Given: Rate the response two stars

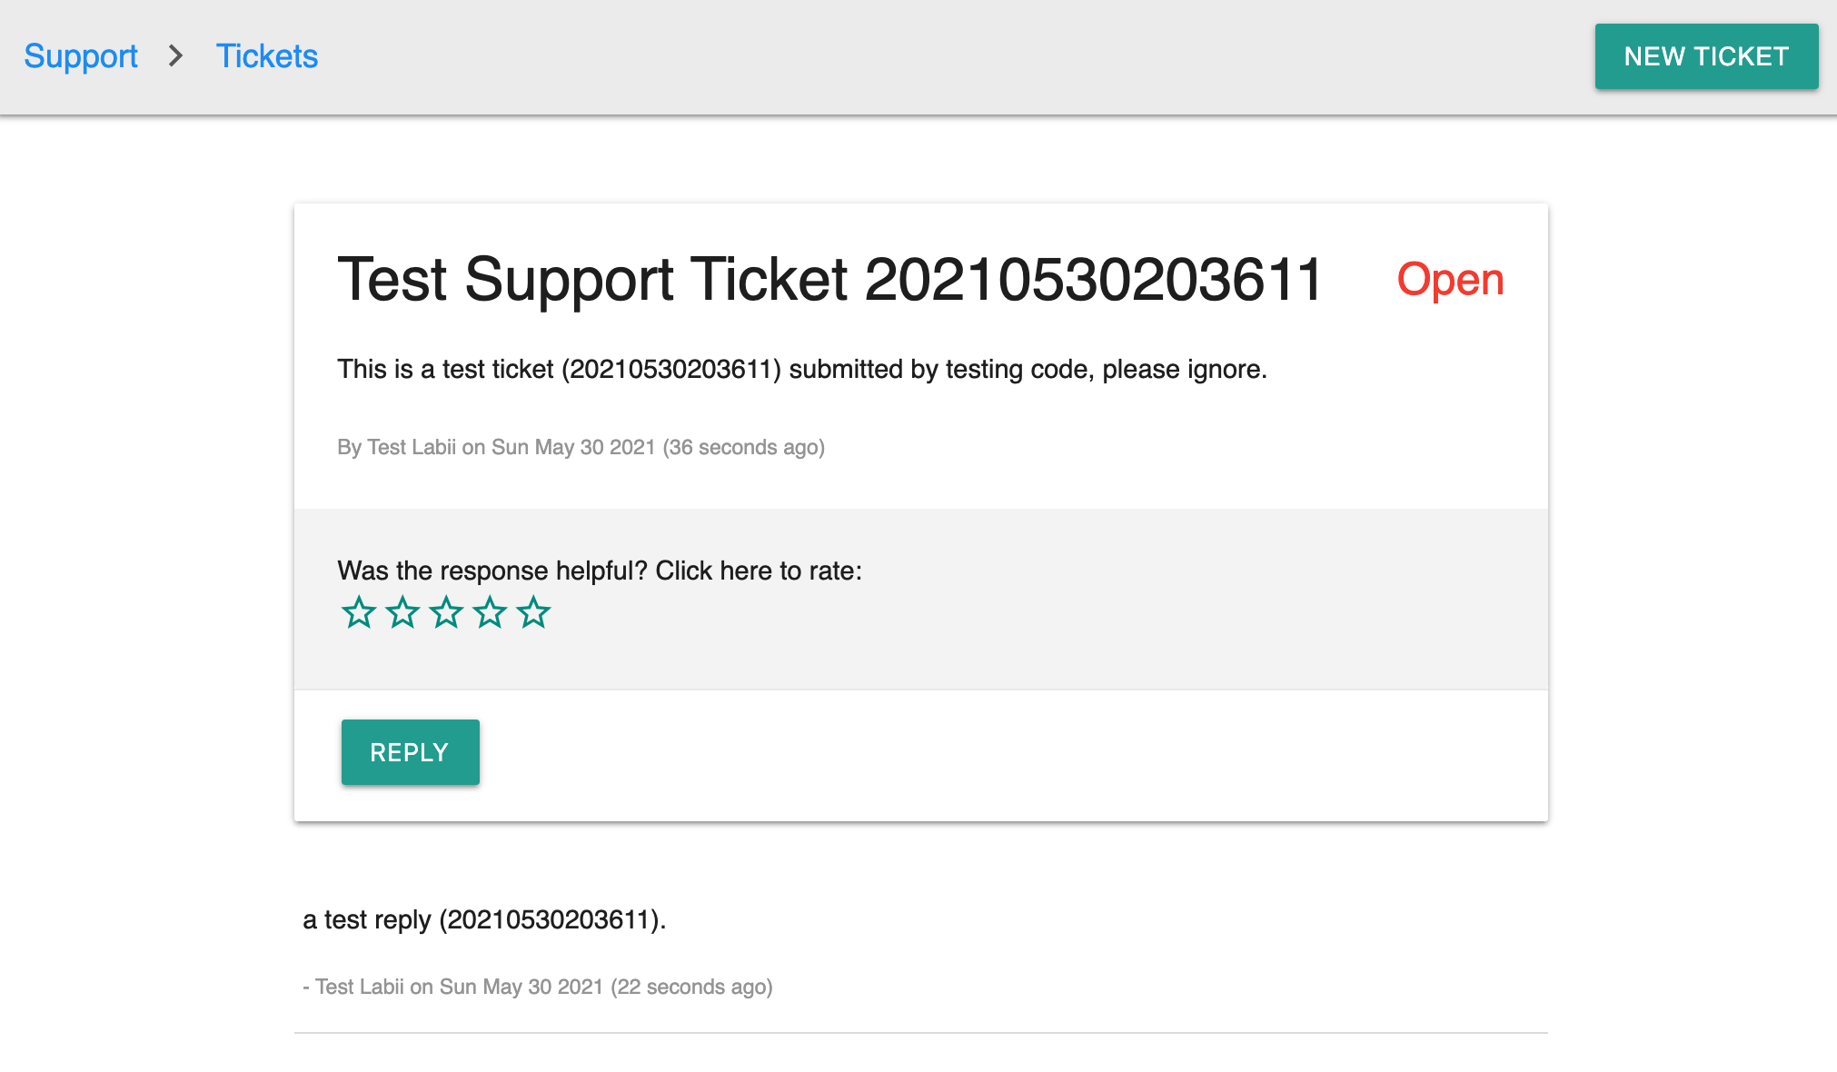Looking at the screenshot, I should pyautogui.click(x=402, y=613).
